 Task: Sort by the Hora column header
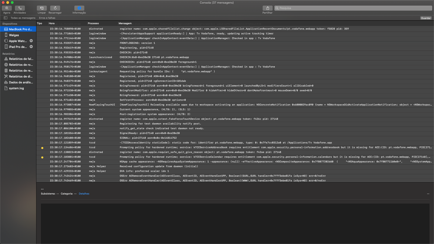(x=52, y=23)
